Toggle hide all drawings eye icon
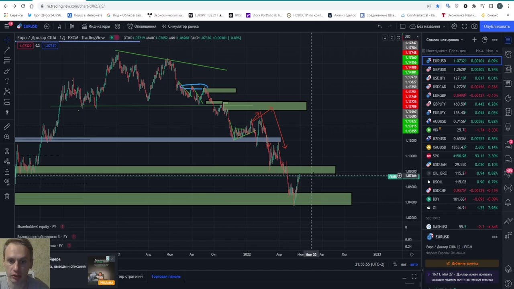 [7, 182]
